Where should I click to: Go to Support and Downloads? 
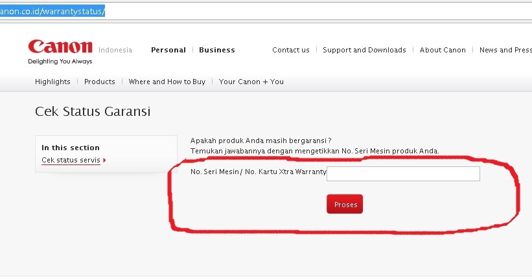click(364, 50)
